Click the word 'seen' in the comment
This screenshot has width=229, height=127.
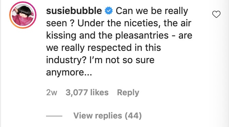(x=56, y=24)
